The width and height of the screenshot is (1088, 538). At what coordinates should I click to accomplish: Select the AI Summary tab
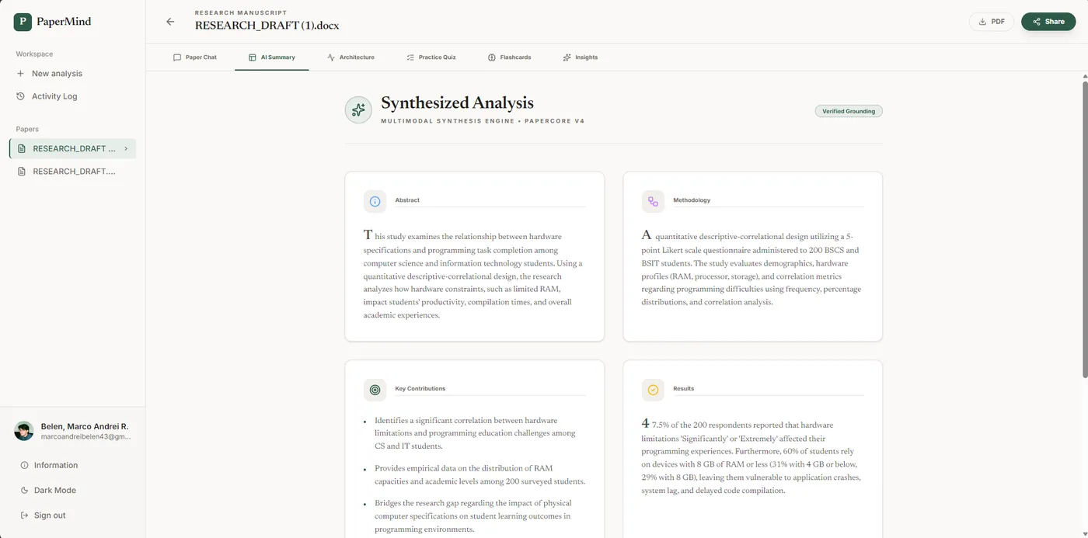tap(272, 57)
